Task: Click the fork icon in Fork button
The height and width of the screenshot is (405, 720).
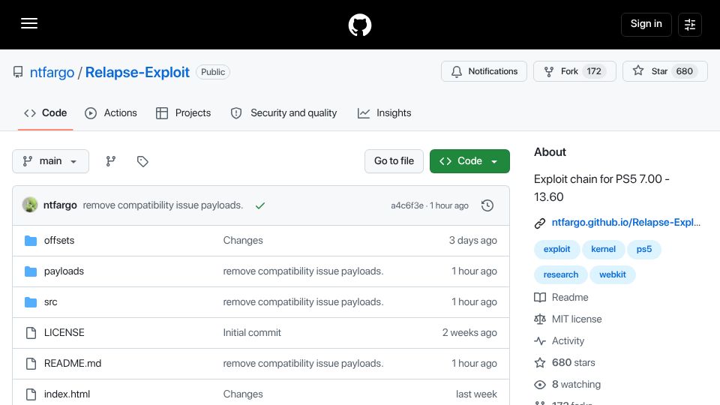Action: [549, 72]
